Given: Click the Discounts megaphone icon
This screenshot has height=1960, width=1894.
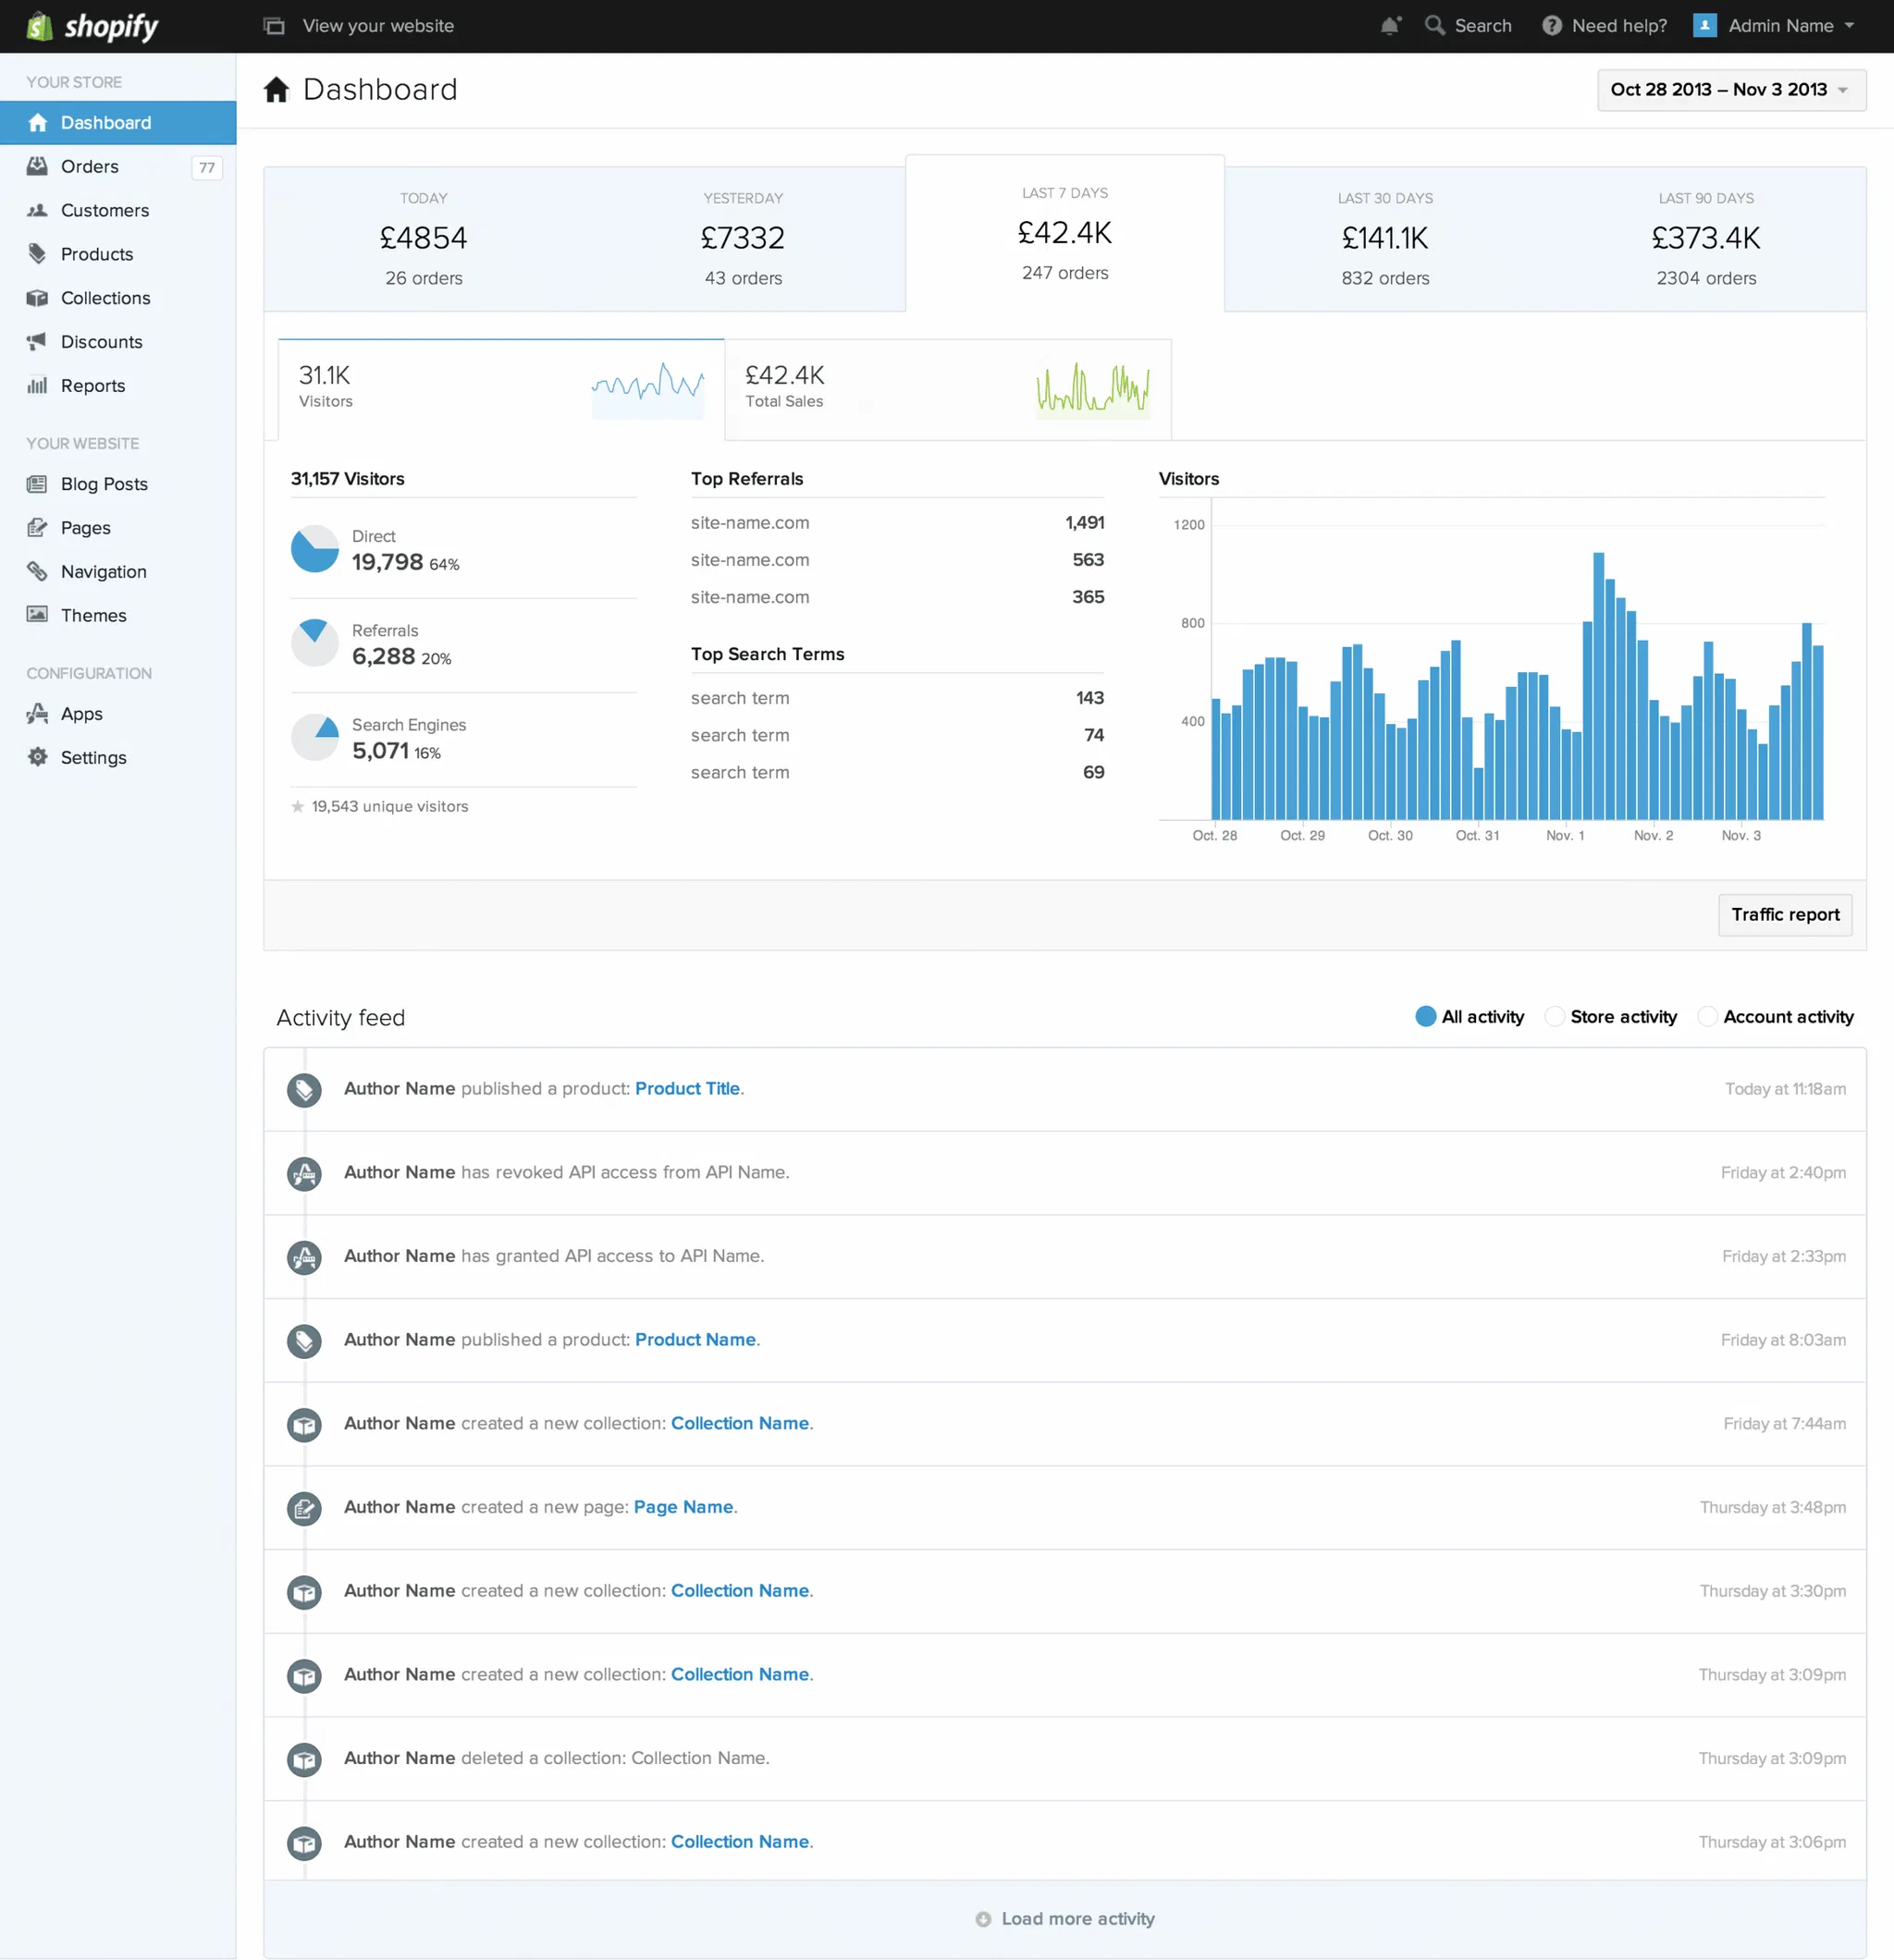Looking at the screenshot, I should pos(37,342).
